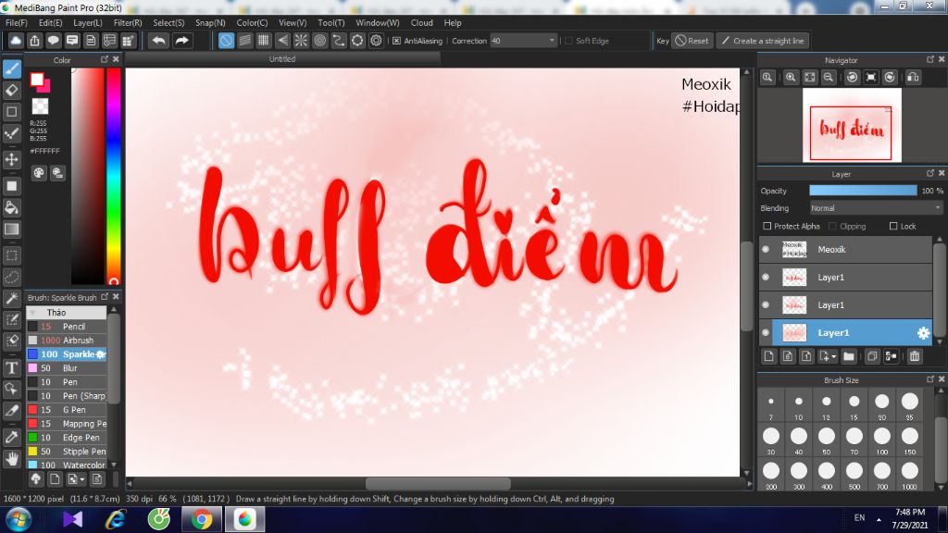Click the Reset key button
This screenshot has height=533, width=948.
692,41
